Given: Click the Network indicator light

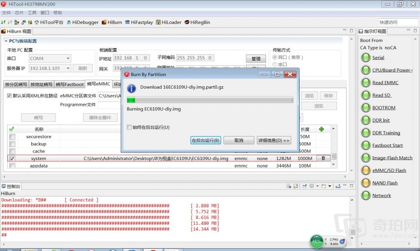Looking at the screenshot, I should point(365,195).
